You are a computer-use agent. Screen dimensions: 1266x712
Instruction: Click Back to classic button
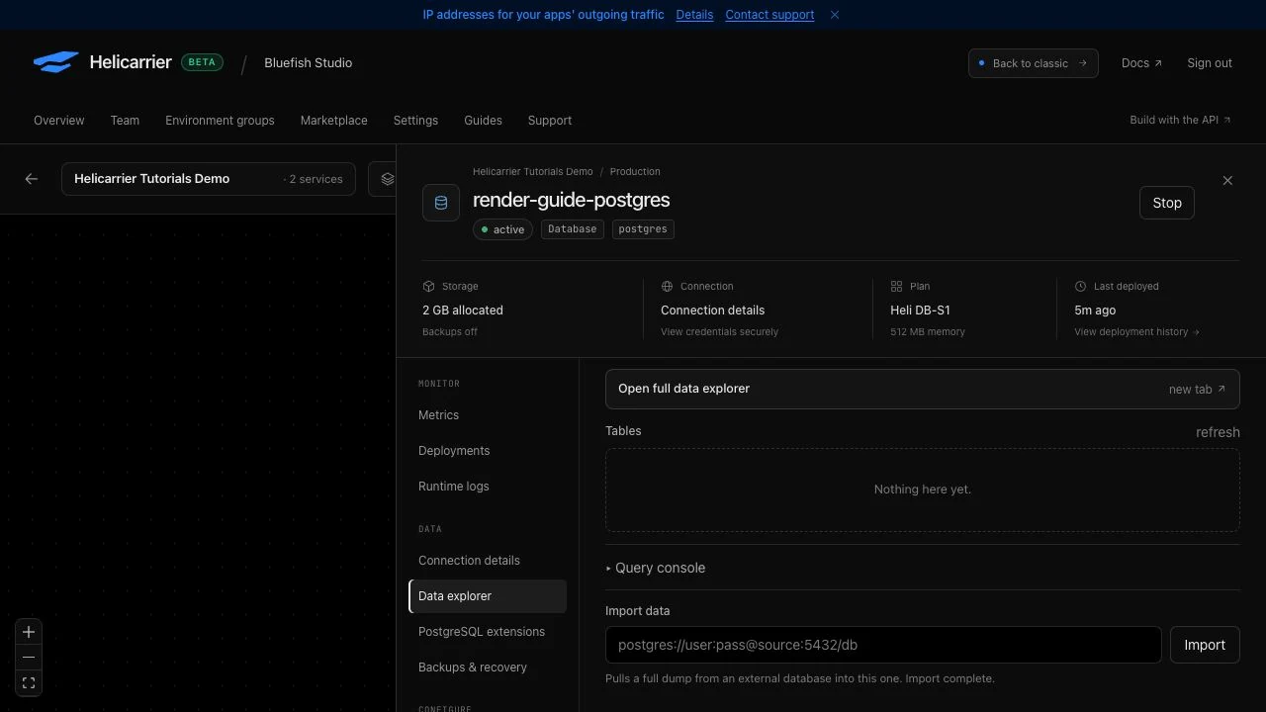point(1034,63)
